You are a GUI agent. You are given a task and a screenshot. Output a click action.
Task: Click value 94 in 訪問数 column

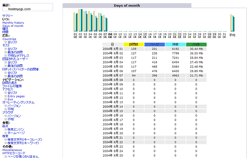[134, 75]
